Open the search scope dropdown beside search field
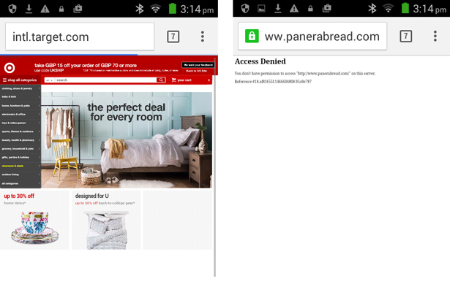Screen dimensions: 450x295 [48, 80]
